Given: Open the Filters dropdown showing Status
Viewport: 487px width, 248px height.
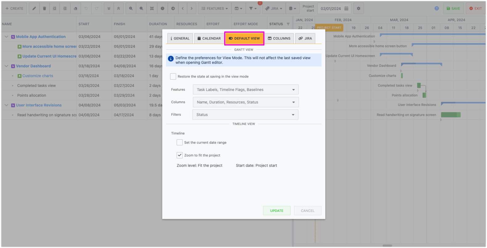Looking at the screenshot, I should click(x=245, y=115).
